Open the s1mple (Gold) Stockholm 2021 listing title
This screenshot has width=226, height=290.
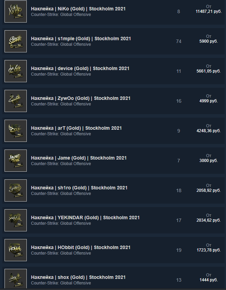coord(81,39)
